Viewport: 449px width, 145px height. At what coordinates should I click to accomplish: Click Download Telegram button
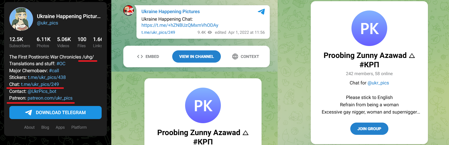[x=55, y=113]
